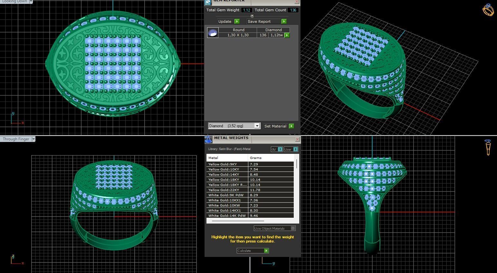Screen dimensions: 497x273
Task: Click the gold ring icon in the perspective viewport
Action: 488,10
